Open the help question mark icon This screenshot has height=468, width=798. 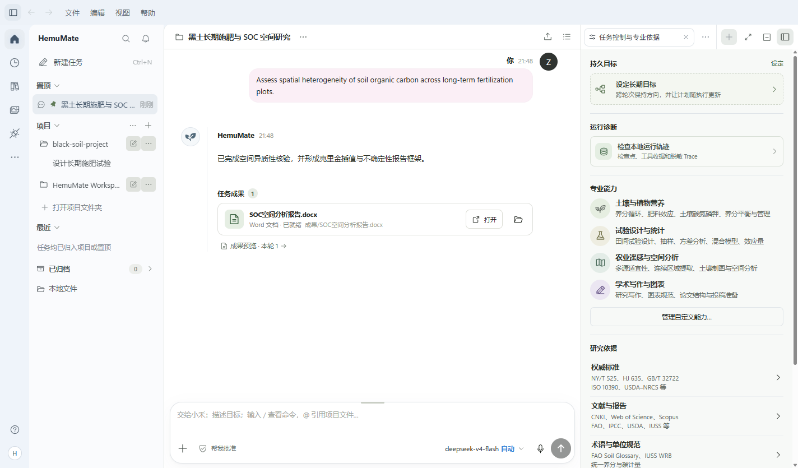click(x=15, y=429)
